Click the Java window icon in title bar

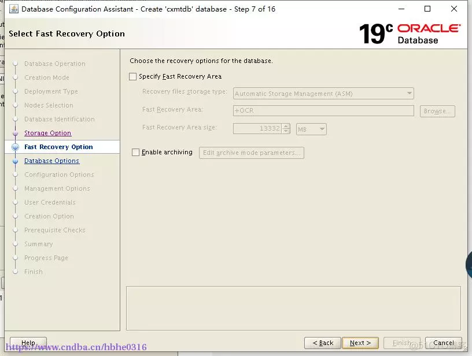click(13, 9)
